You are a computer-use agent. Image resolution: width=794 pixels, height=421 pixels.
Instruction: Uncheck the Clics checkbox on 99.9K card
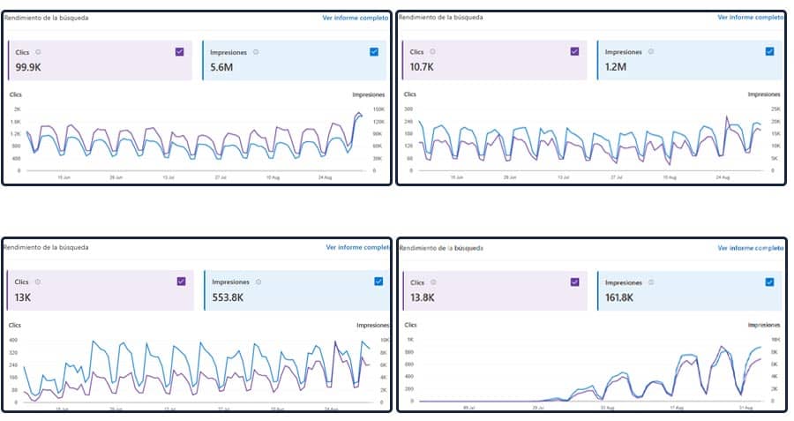click(x=180, y=52)
